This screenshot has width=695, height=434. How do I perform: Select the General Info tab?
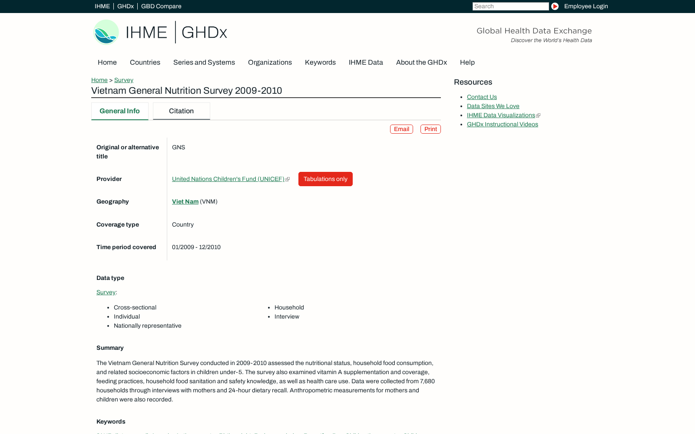click(x=120, y=111)
